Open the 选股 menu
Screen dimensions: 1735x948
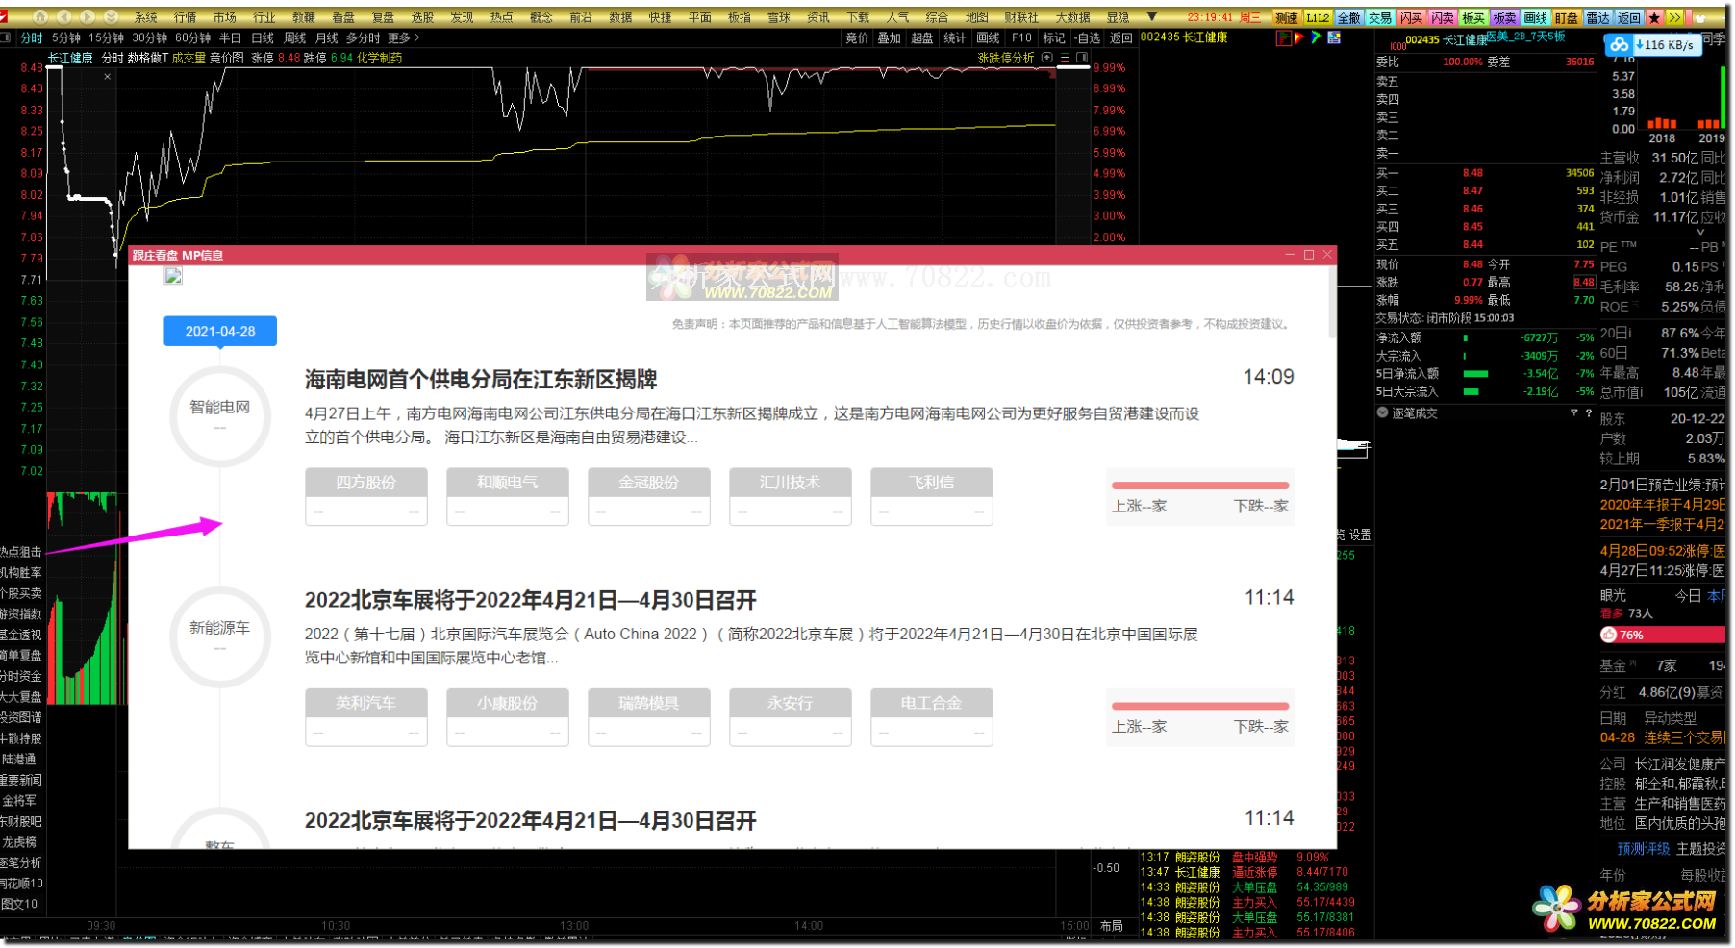click(422, 17)
